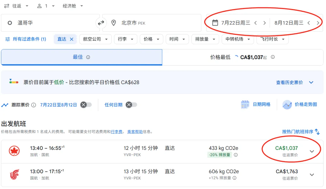The width and height of the screenshot is (326, 189).
Task: Open info icon beside 跟踪票价
Action: point(34,105)
